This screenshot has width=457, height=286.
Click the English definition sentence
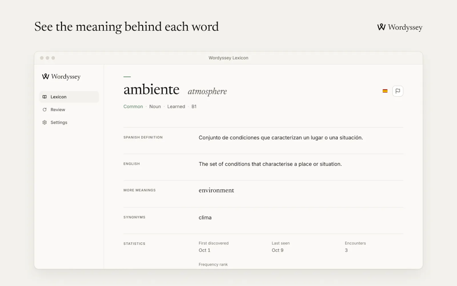click(270, 164)
